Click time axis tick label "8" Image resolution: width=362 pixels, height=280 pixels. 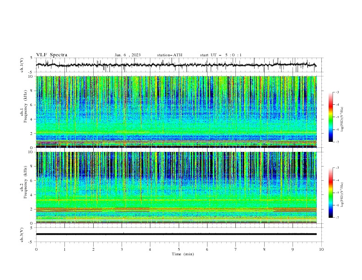[264, 249]
